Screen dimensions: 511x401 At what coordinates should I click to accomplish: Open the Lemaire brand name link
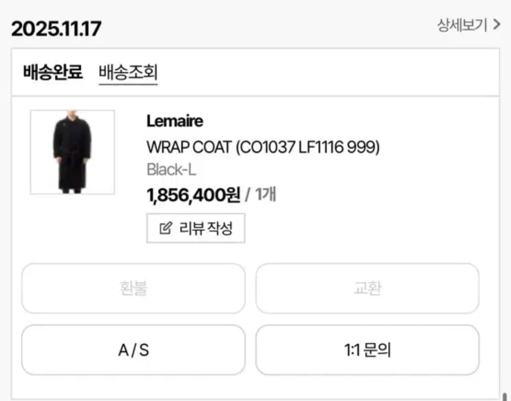pyautogui.click(x=175, y=121)
